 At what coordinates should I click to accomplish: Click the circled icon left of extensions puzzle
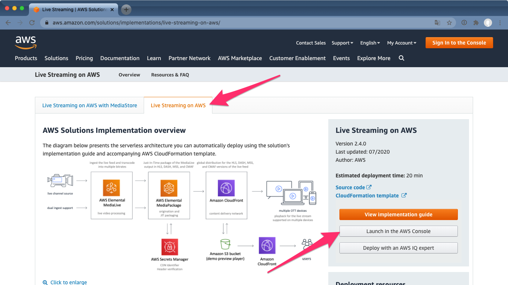[x=464, y=23]
